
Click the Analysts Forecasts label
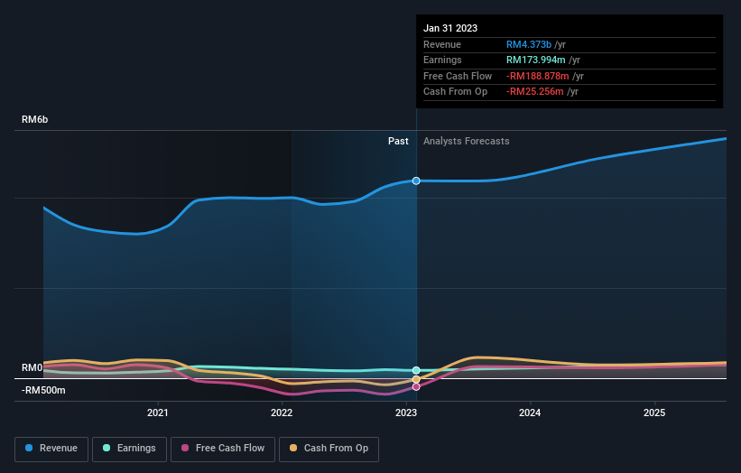click(467, 141)
